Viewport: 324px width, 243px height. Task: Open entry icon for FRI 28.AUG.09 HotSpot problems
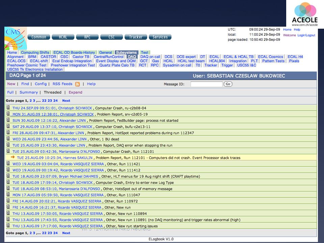[x=8, y=132]
